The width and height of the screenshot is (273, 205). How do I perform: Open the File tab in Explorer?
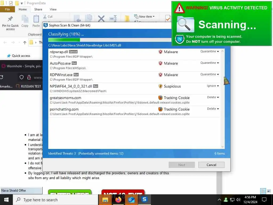pos(7,9)
